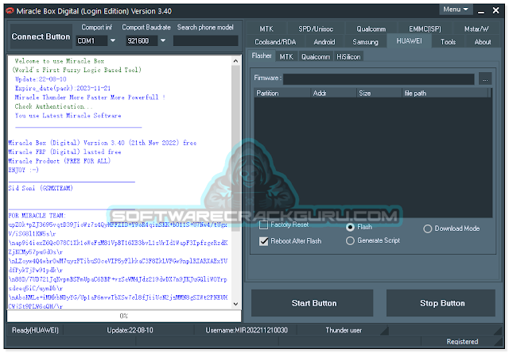Click the Start Button
This screenshot has height=353, width=509.
coord(312,303)
